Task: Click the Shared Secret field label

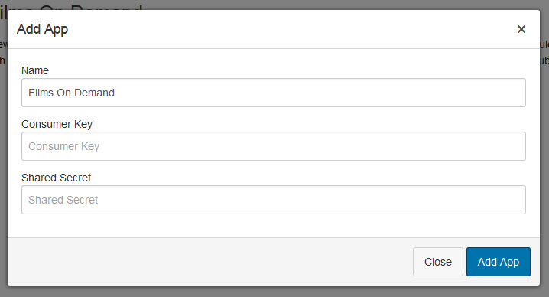Action: 56,178
